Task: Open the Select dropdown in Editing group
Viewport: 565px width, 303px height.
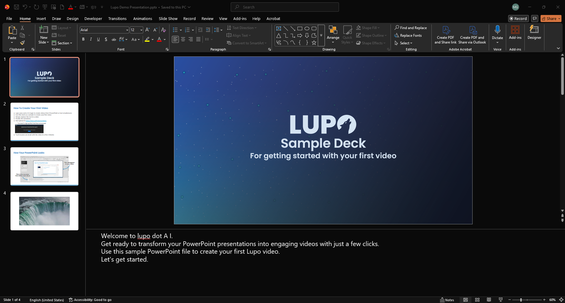Action: 403,43
